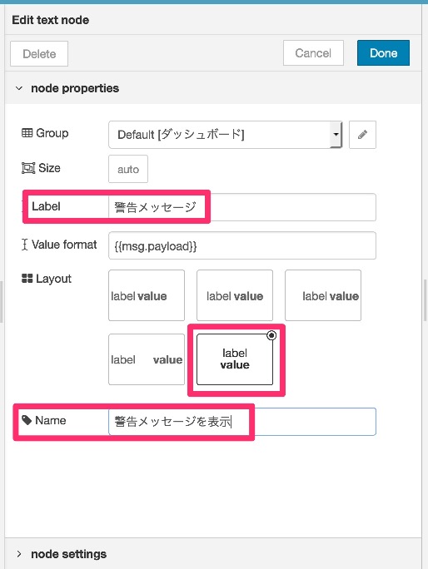This screenshot has width=428, height=569.
Task: Open the Group dropdown list
Action: (x=226, y=135)
